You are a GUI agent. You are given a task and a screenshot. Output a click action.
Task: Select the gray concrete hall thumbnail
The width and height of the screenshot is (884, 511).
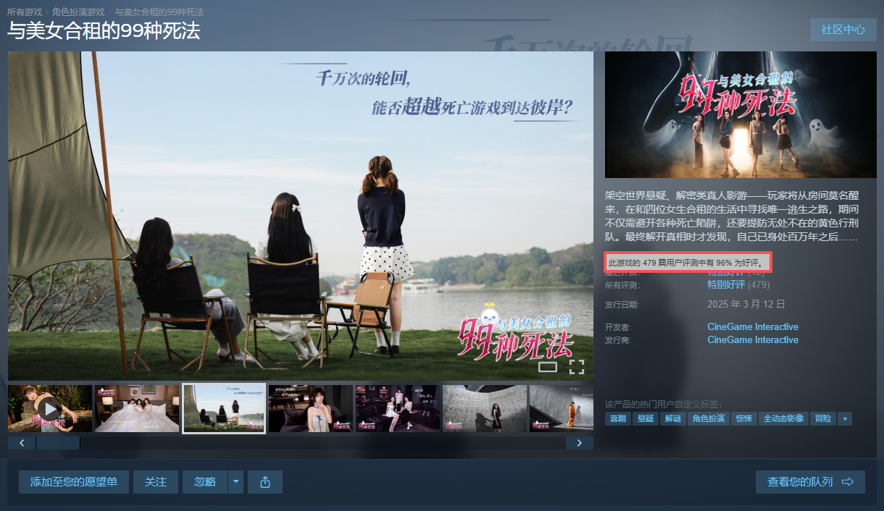point(485,409)
